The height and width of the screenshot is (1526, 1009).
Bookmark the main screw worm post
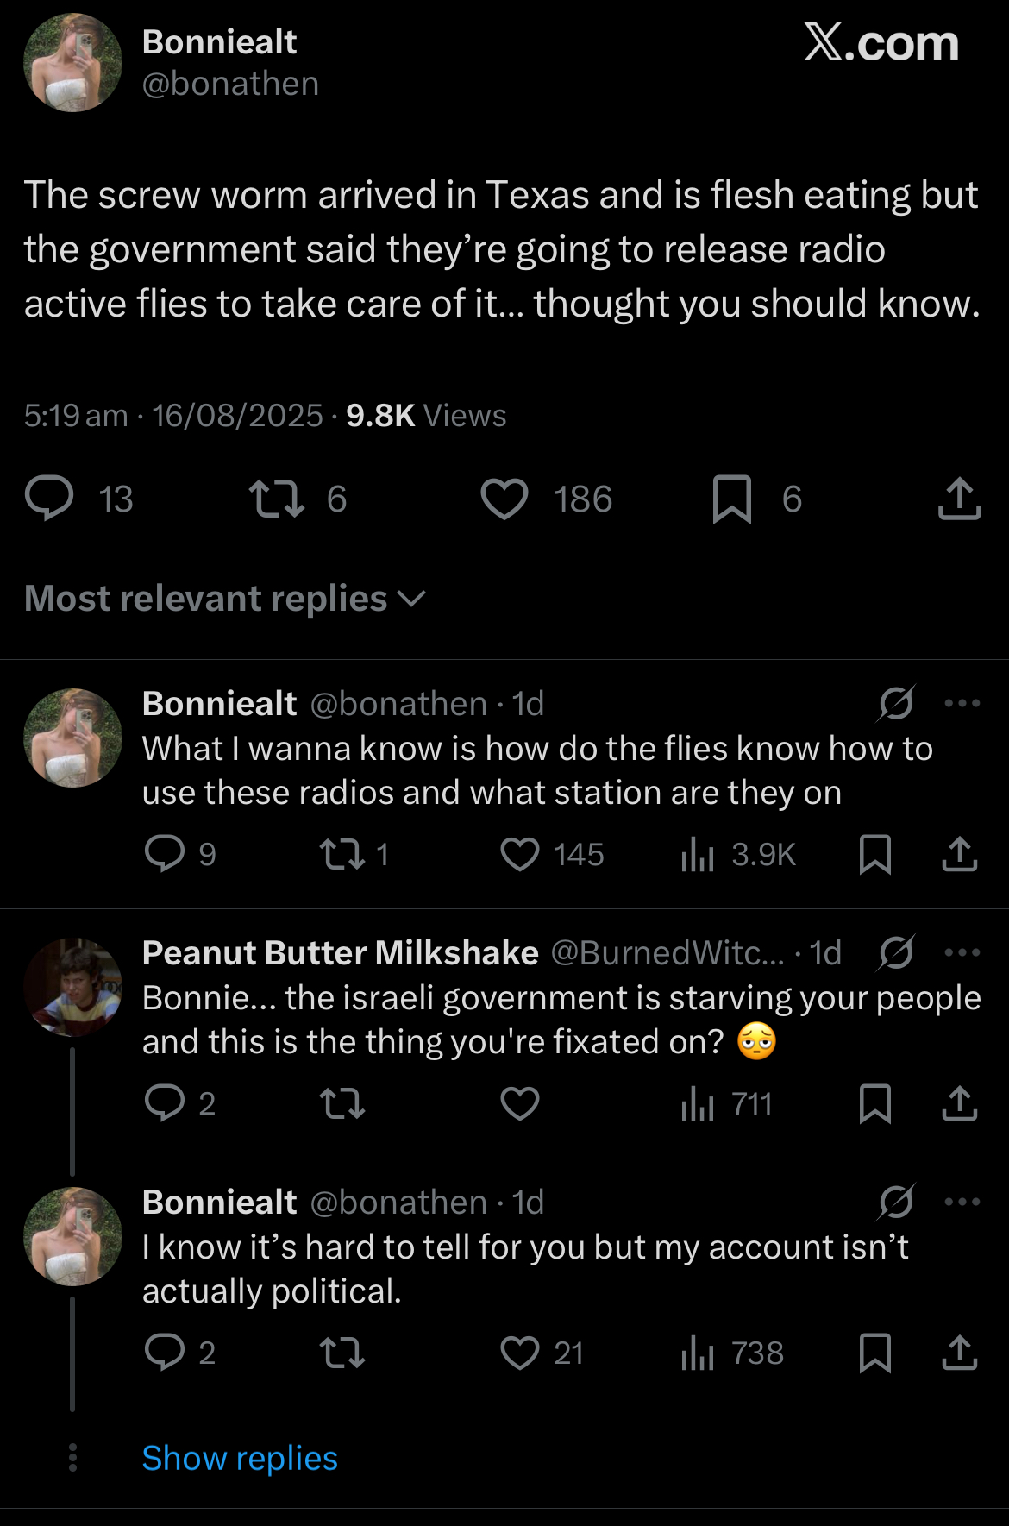click(x=732, y=499)
